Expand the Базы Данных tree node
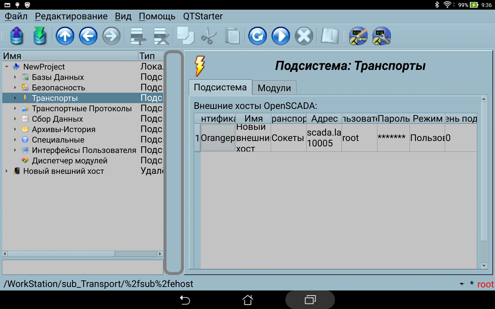Image resolution: width=495 pixels, height=309 pixels. tap(15, 77)
